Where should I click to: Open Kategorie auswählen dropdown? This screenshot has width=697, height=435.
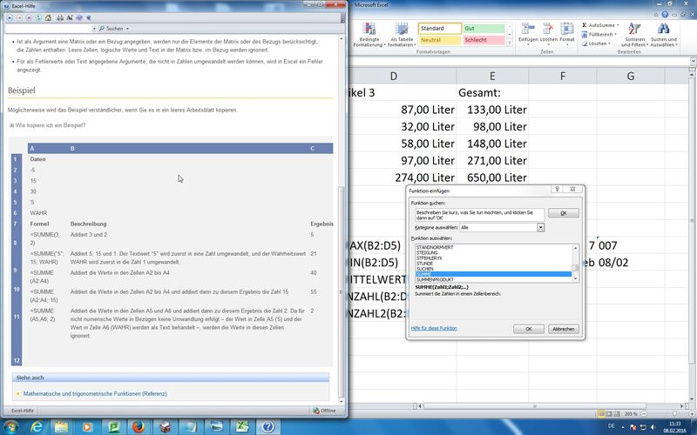[540, 227]
